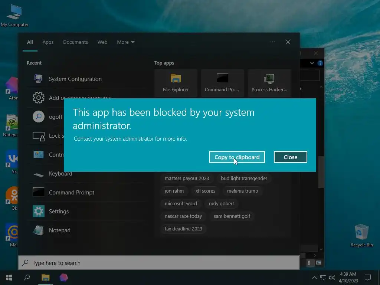Screen dimensions: 380x285
Task: Open the Control Panel recent item icon
Action: tap(39, 154)
